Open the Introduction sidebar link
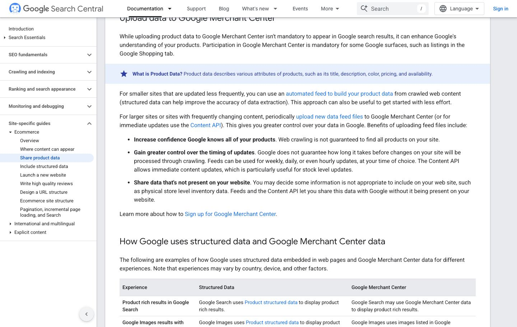 [21, 29]
